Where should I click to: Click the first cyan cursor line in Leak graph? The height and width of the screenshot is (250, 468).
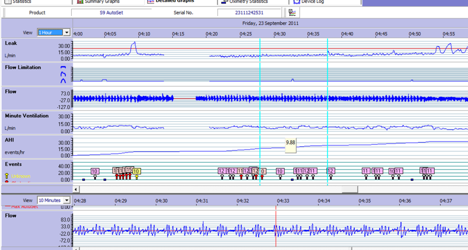(260, 50)
